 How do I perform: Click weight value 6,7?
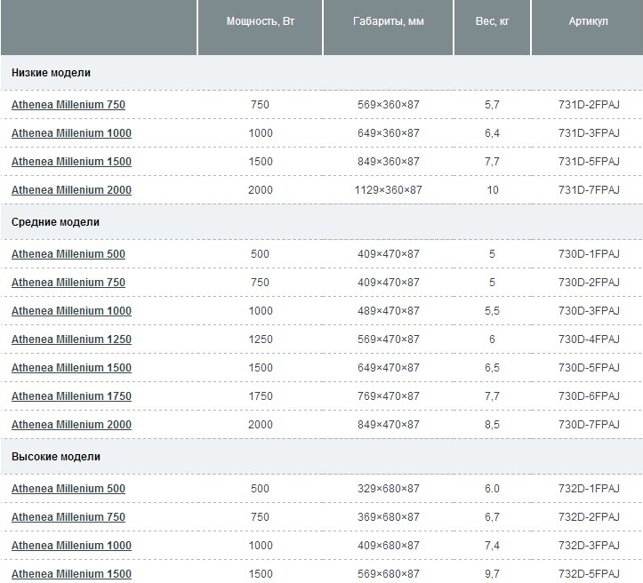coord(492,517)
